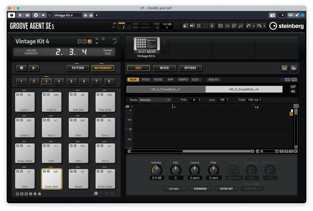Screen dimensions: 313x211
Task: Click the global pad lock icon
Action: pyautogui.click(x=39, y=194)
